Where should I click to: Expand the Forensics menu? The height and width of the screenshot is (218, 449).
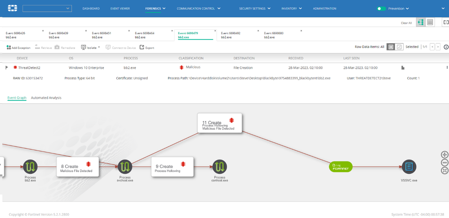[156, 9]
